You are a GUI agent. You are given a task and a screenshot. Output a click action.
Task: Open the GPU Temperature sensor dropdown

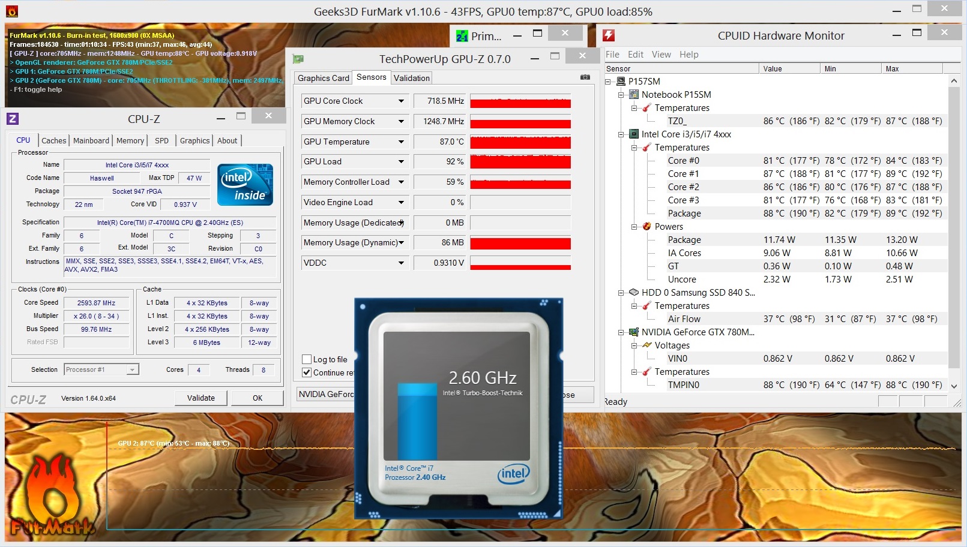point(401,142)
